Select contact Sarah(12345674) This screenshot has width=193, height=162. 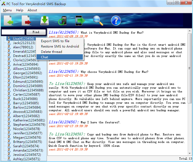26,146
